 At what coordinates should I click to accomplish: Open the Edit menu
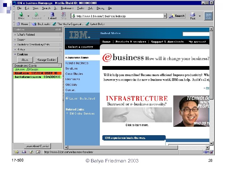[27, 8]
